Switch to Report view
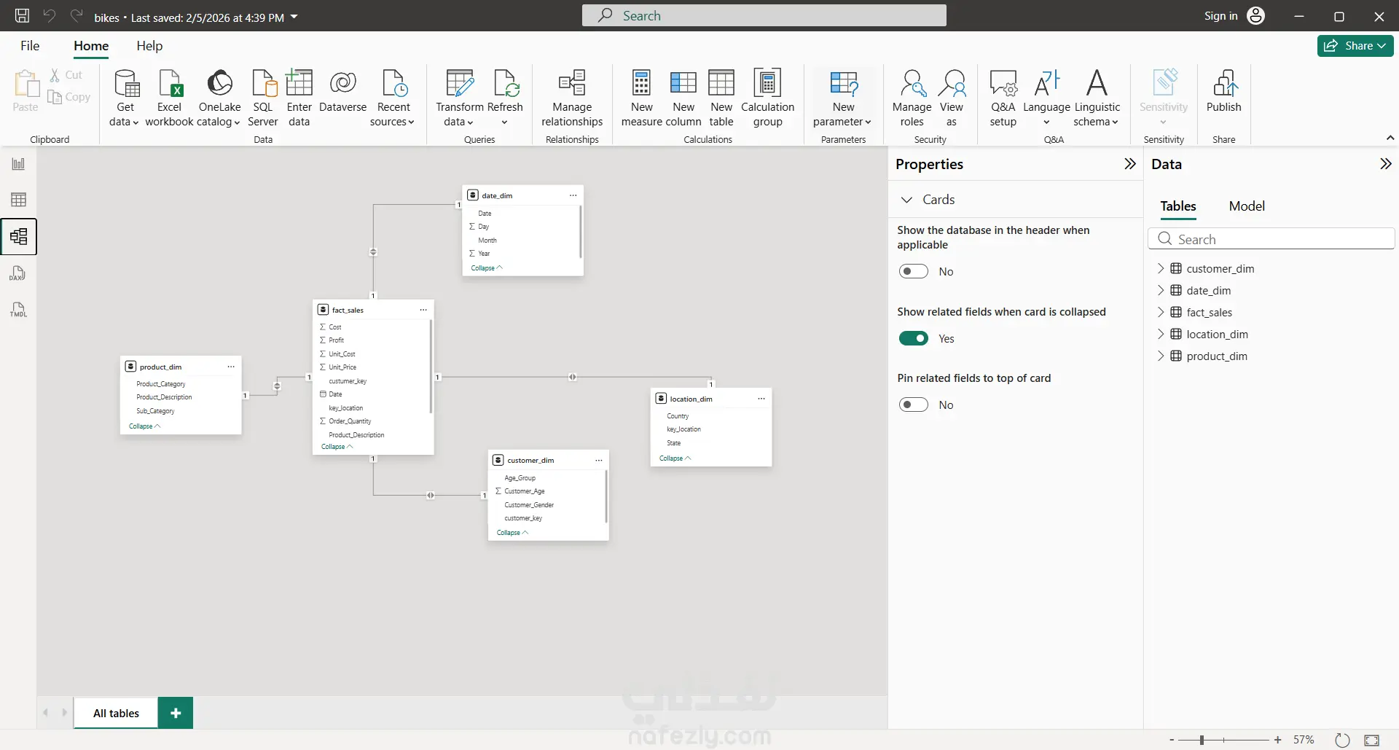1399x750 pixels. pyautogui.click(x=18, y=164)
